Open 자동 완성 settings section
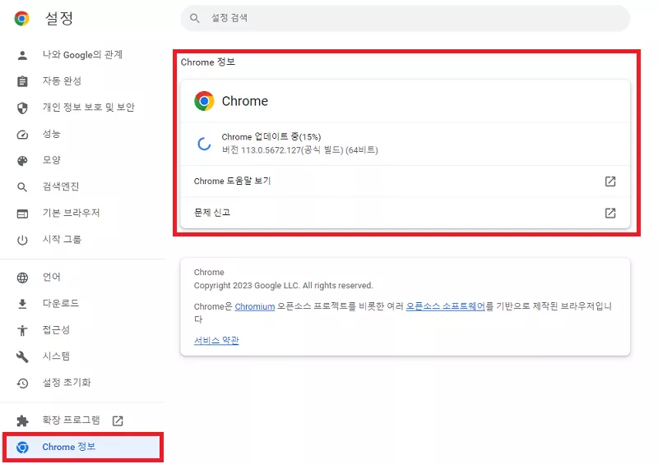The height and width of the screenshot is (464, 658). (62, 81)
